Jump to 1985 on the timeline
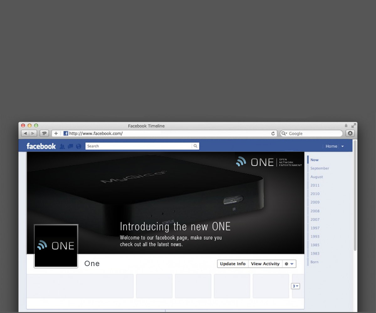 point(315,245)
